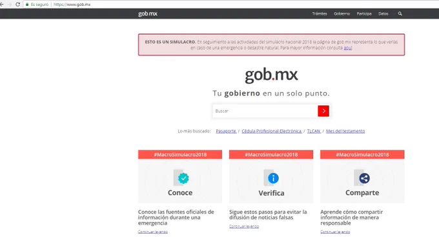
Task: Reload the page with the refresh icon
Action: coord(18,5)
